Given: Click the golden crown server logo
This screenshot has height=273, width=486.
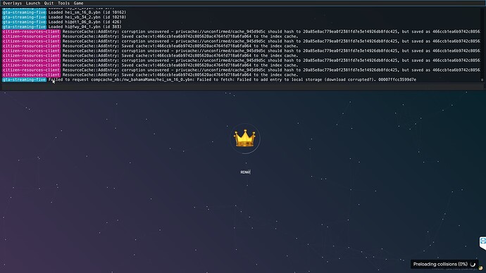Looking at the screenshot, I should pyautogui.click(x=245, y=139).
